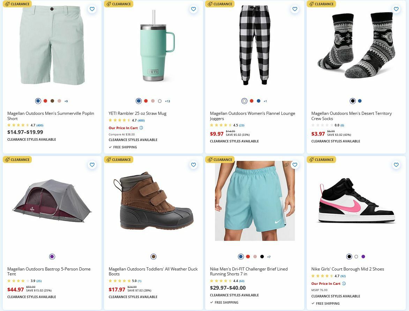
Task: Click the wishlist heart on the YETI Rambler mug
Action: (193, 9)
